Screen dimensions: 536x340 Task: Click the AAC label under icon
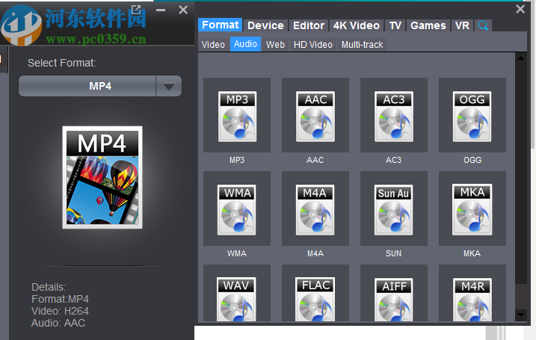coord(315,160)
